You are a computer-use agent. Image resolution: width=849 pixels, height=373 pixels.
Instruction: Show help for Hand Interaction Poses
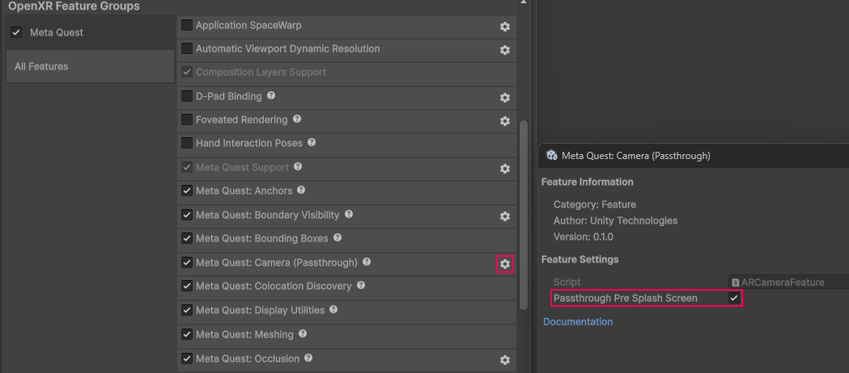point(312,143)
